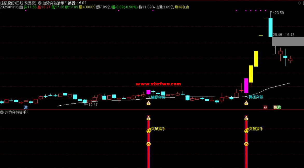Click the tall cyan candle at 23.59 peak

click(271, 27)
